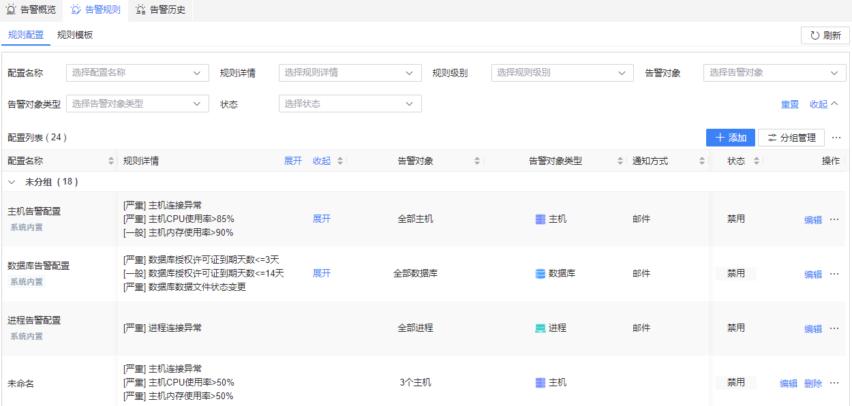Open the 规则详情 filter dropdown
Screen dimensions: 852x406
[x=350, y=73]
